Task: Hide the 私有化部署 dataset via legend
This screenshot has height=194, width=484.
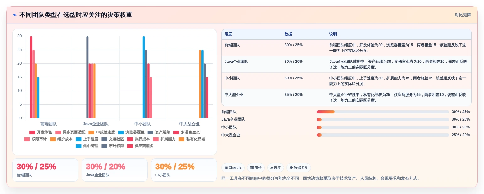Action: (192, 139)
